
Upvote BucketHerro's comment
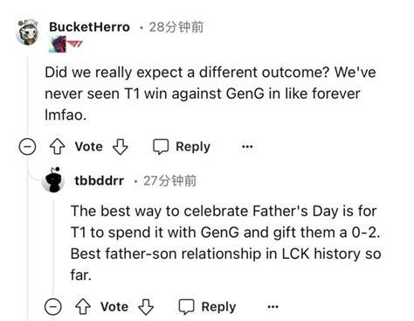57,146
